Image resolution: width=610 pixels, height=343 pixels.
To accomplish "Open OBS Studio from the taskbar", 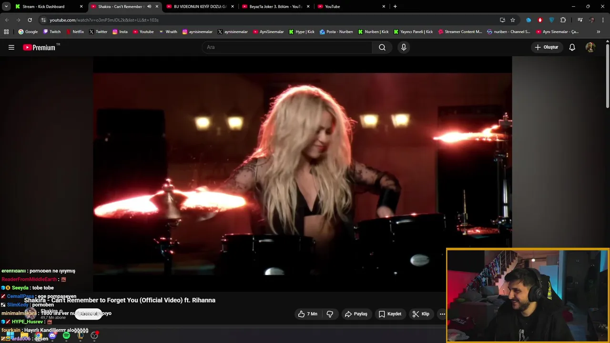I will 94,335.
